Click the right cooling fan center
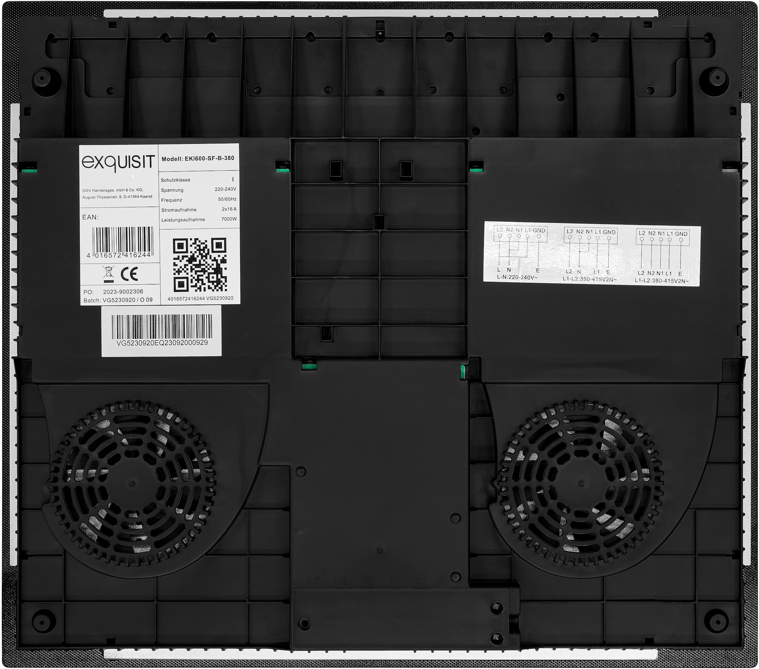The height and width of the screenshot is (669, 759). point(581,483)
